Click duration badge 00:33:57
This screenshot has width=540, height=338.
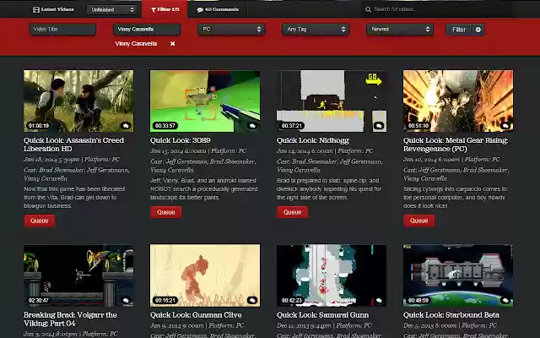pos(165,126)
